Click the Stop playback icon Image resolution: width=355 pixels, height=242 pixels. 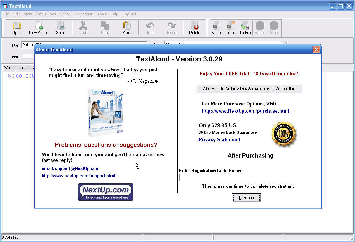point(274,28)
